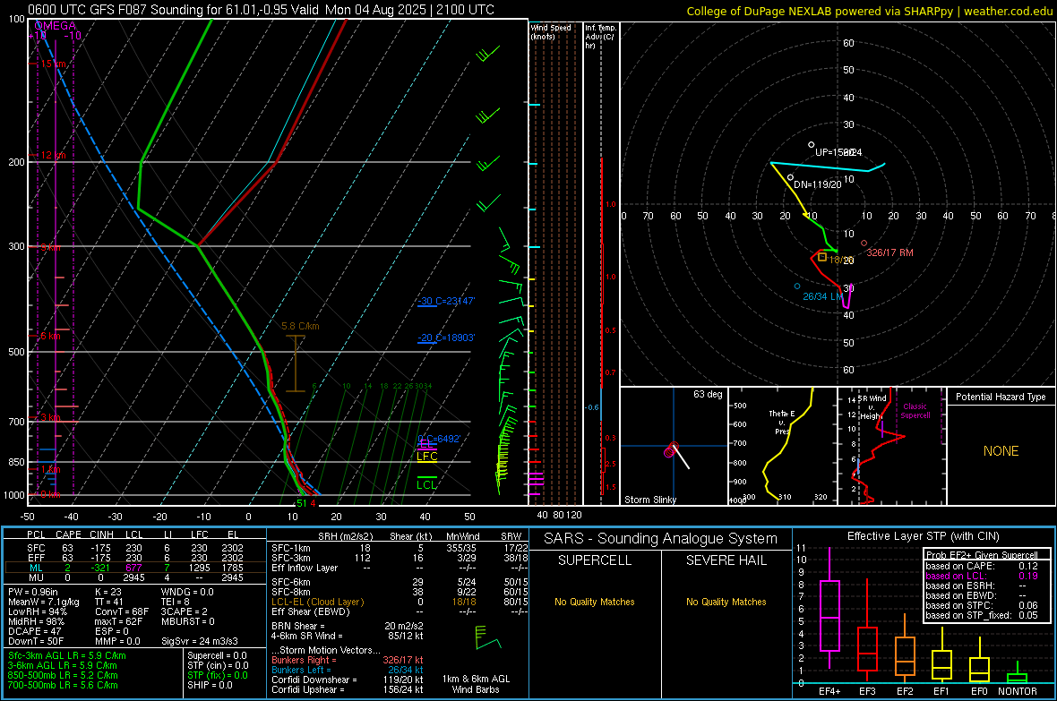Click the magenta EL level marker

[426, 445]
